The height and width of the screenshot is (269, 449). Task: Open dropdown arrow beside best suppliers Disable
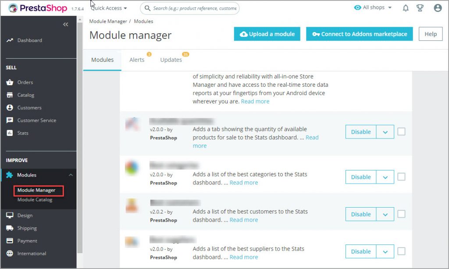385,251
